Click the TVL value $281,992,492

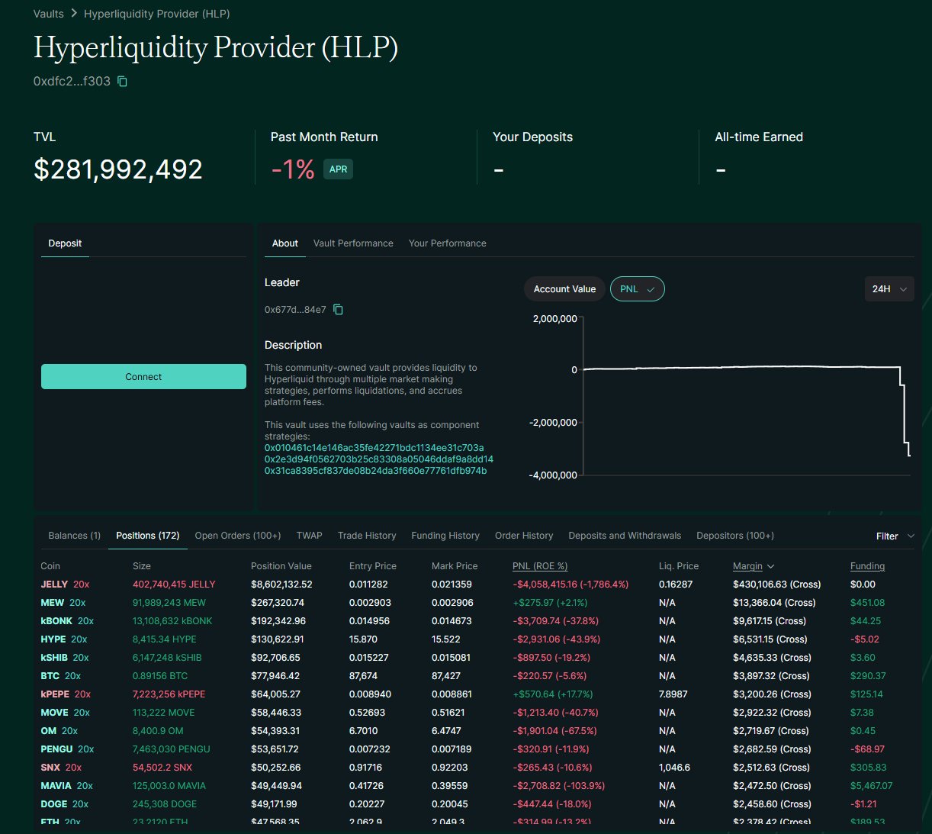[118, 169]
